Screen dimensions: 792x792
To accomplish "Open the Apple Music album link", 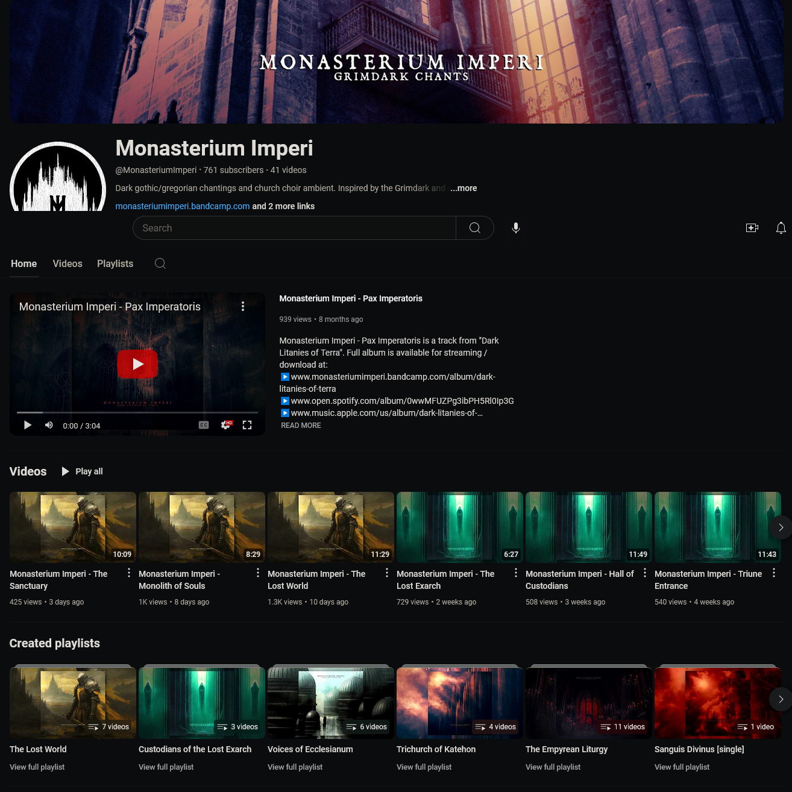I will coord(386,413).
